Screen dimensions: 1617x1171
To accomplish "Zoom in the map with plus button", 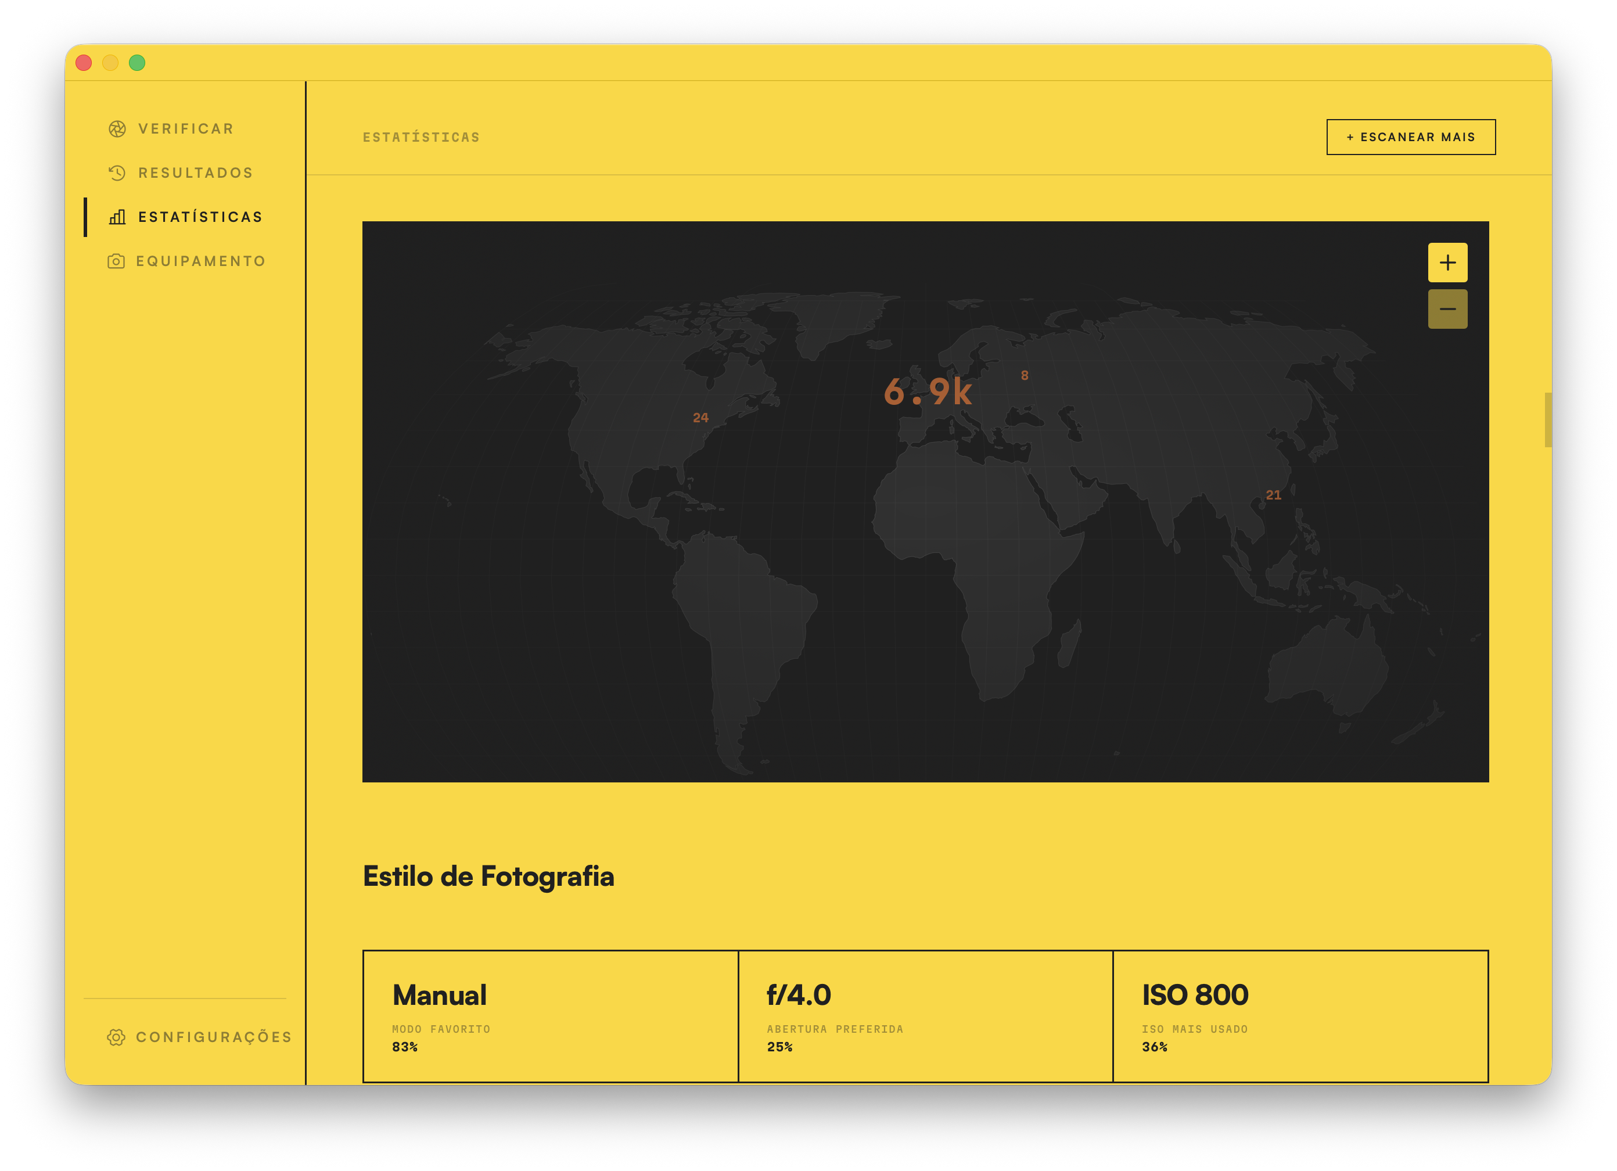I will tap(1447, 263).
